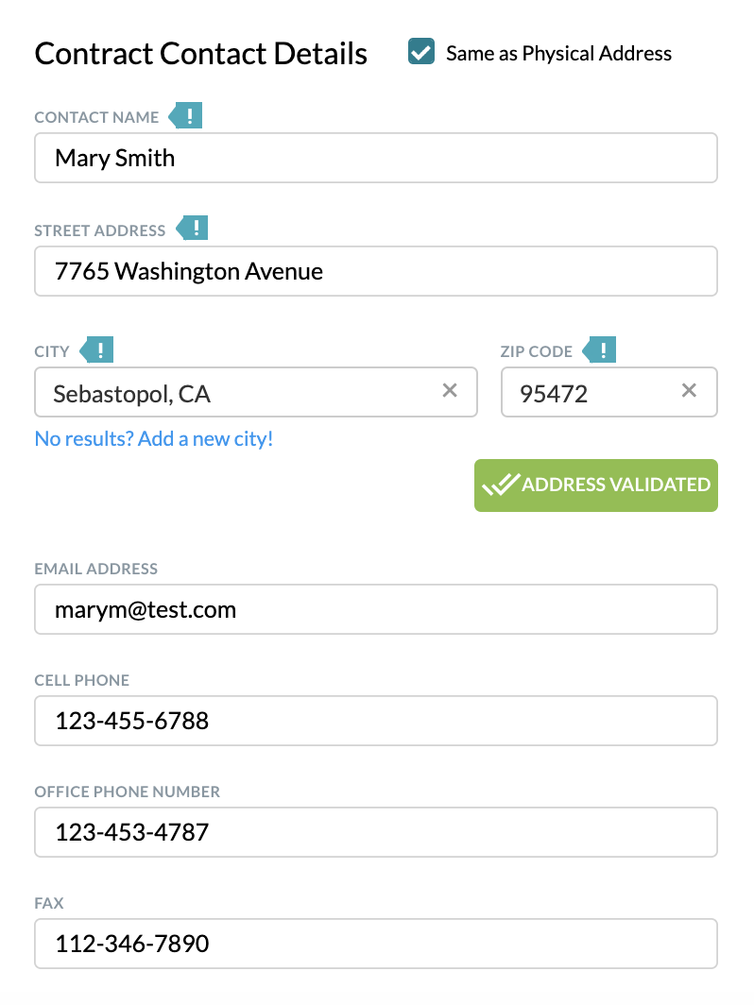
Task: Click No results? Add a new city! link
Action: point(154,439)
